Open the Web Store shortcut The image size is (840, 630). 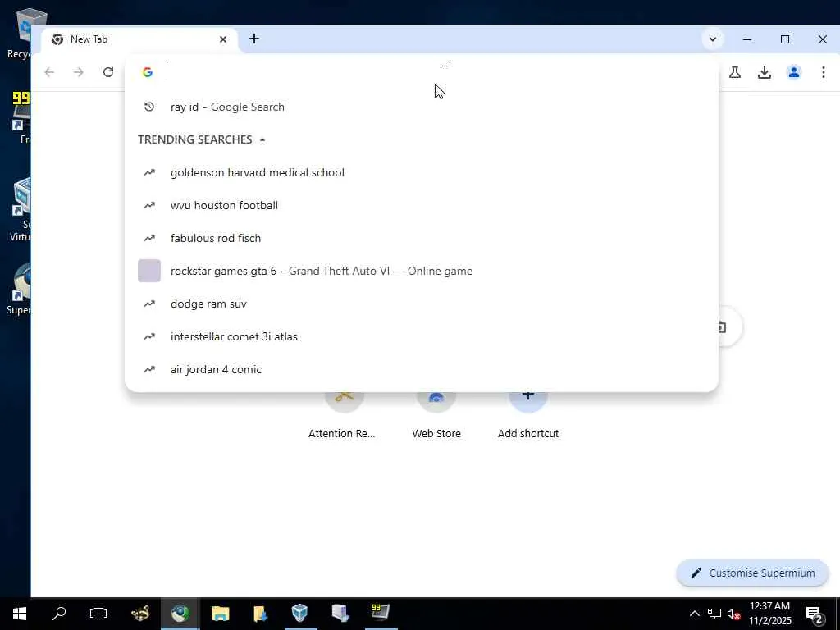point(436,415)
